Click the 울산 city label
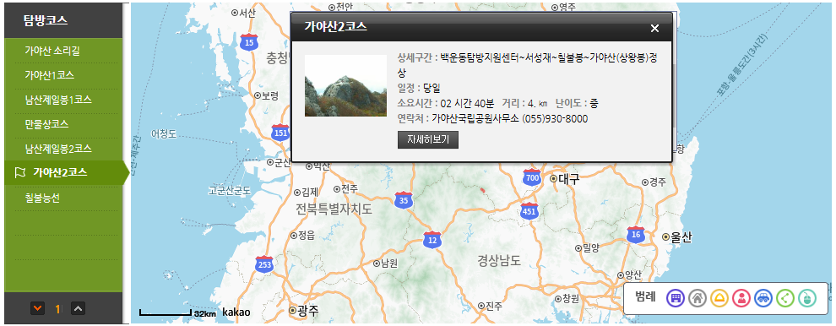 [x=681, y=237]
